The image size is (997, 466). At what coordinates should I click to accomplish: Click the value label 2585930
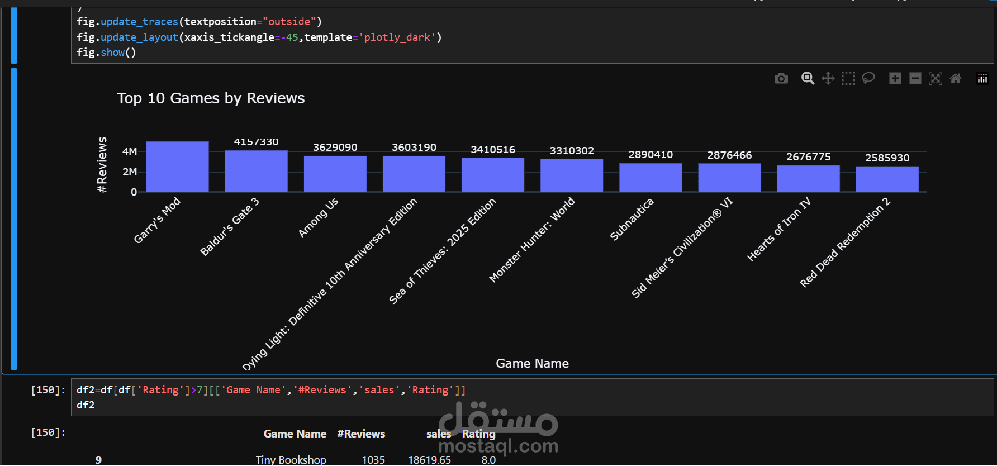[887, 158]
